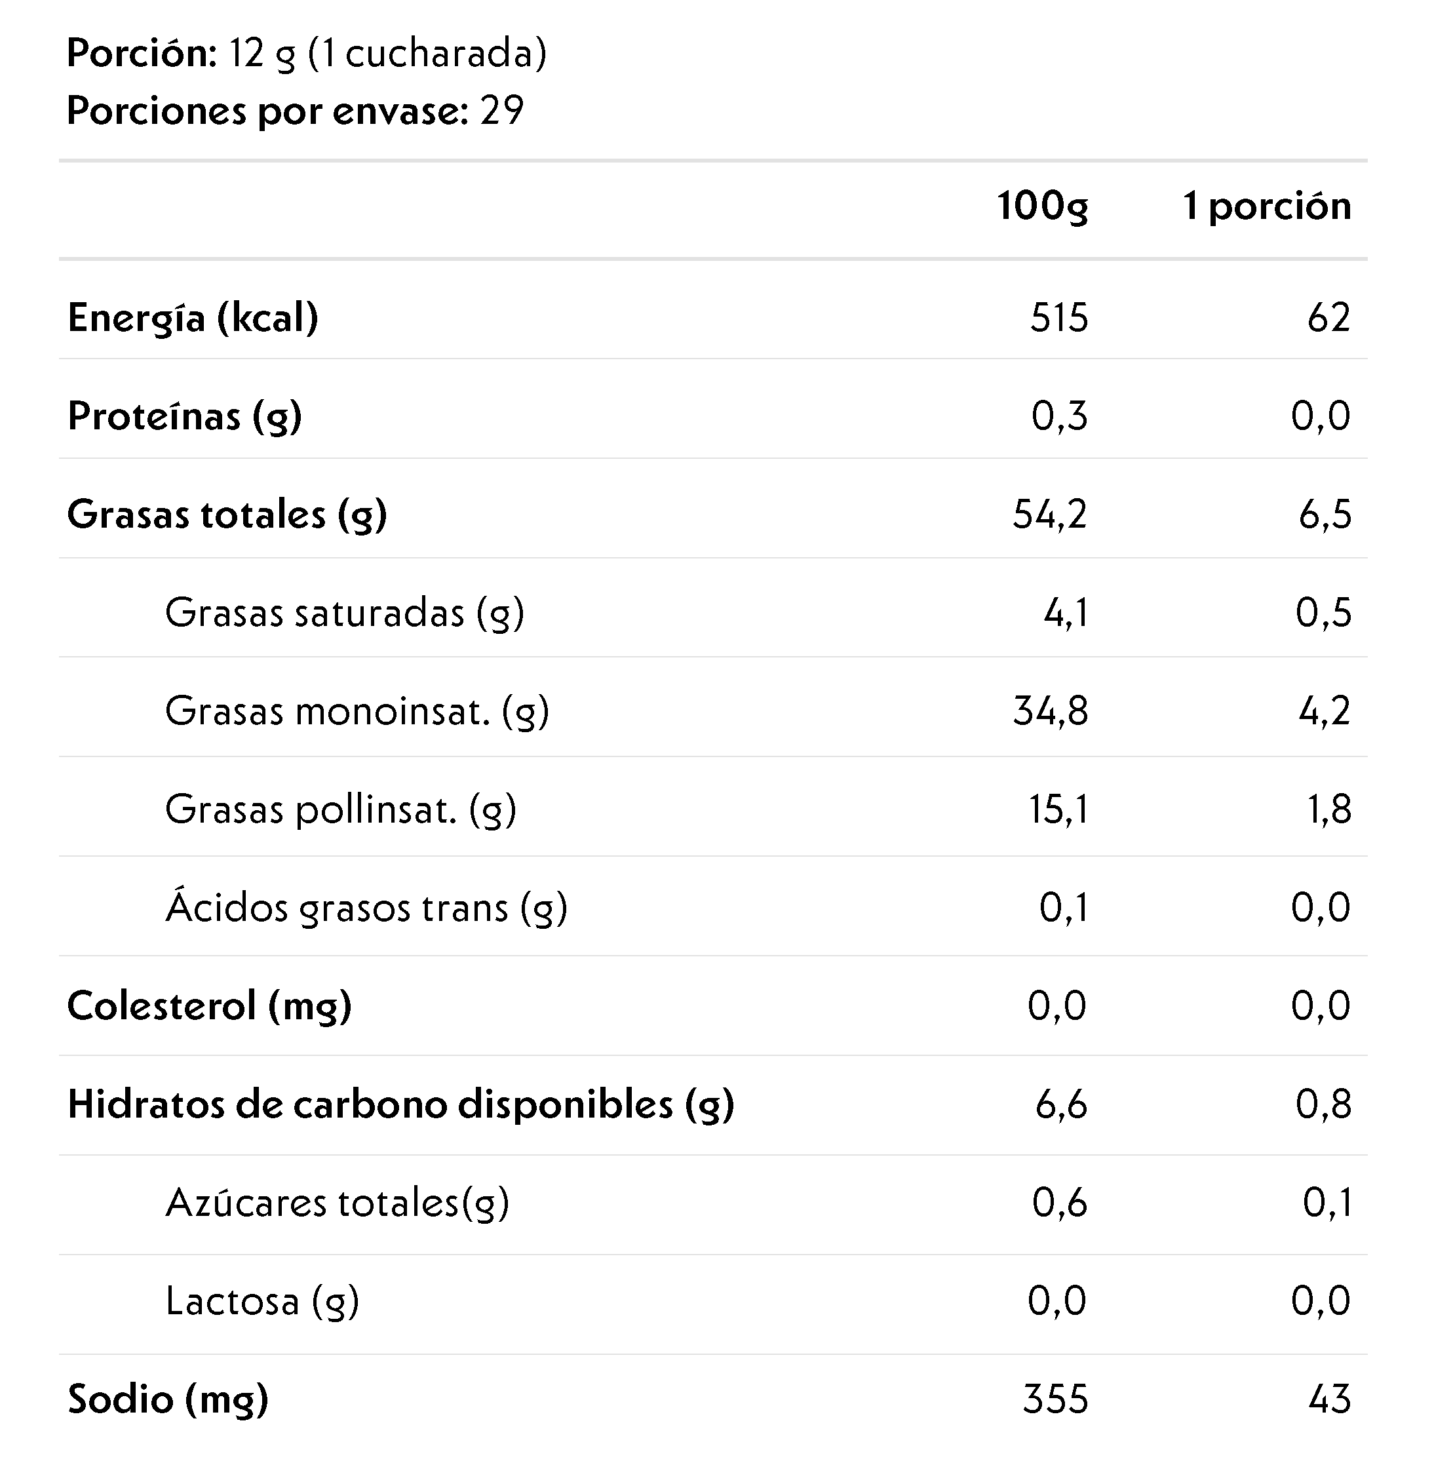Click the Lactosa (g) row label
Screen dimensions: 1453x1484
click(262, 1302)
